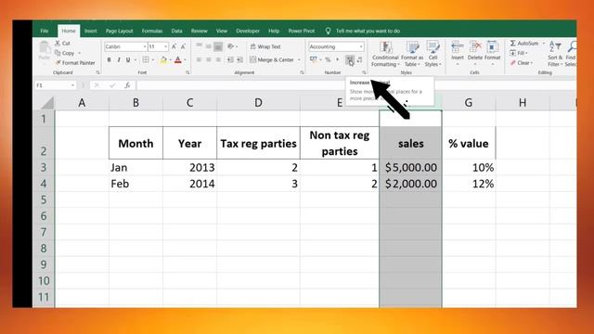Switch to the Formulas tab
Viewport: 594px width, 334px height.
(x=152, y=31)
